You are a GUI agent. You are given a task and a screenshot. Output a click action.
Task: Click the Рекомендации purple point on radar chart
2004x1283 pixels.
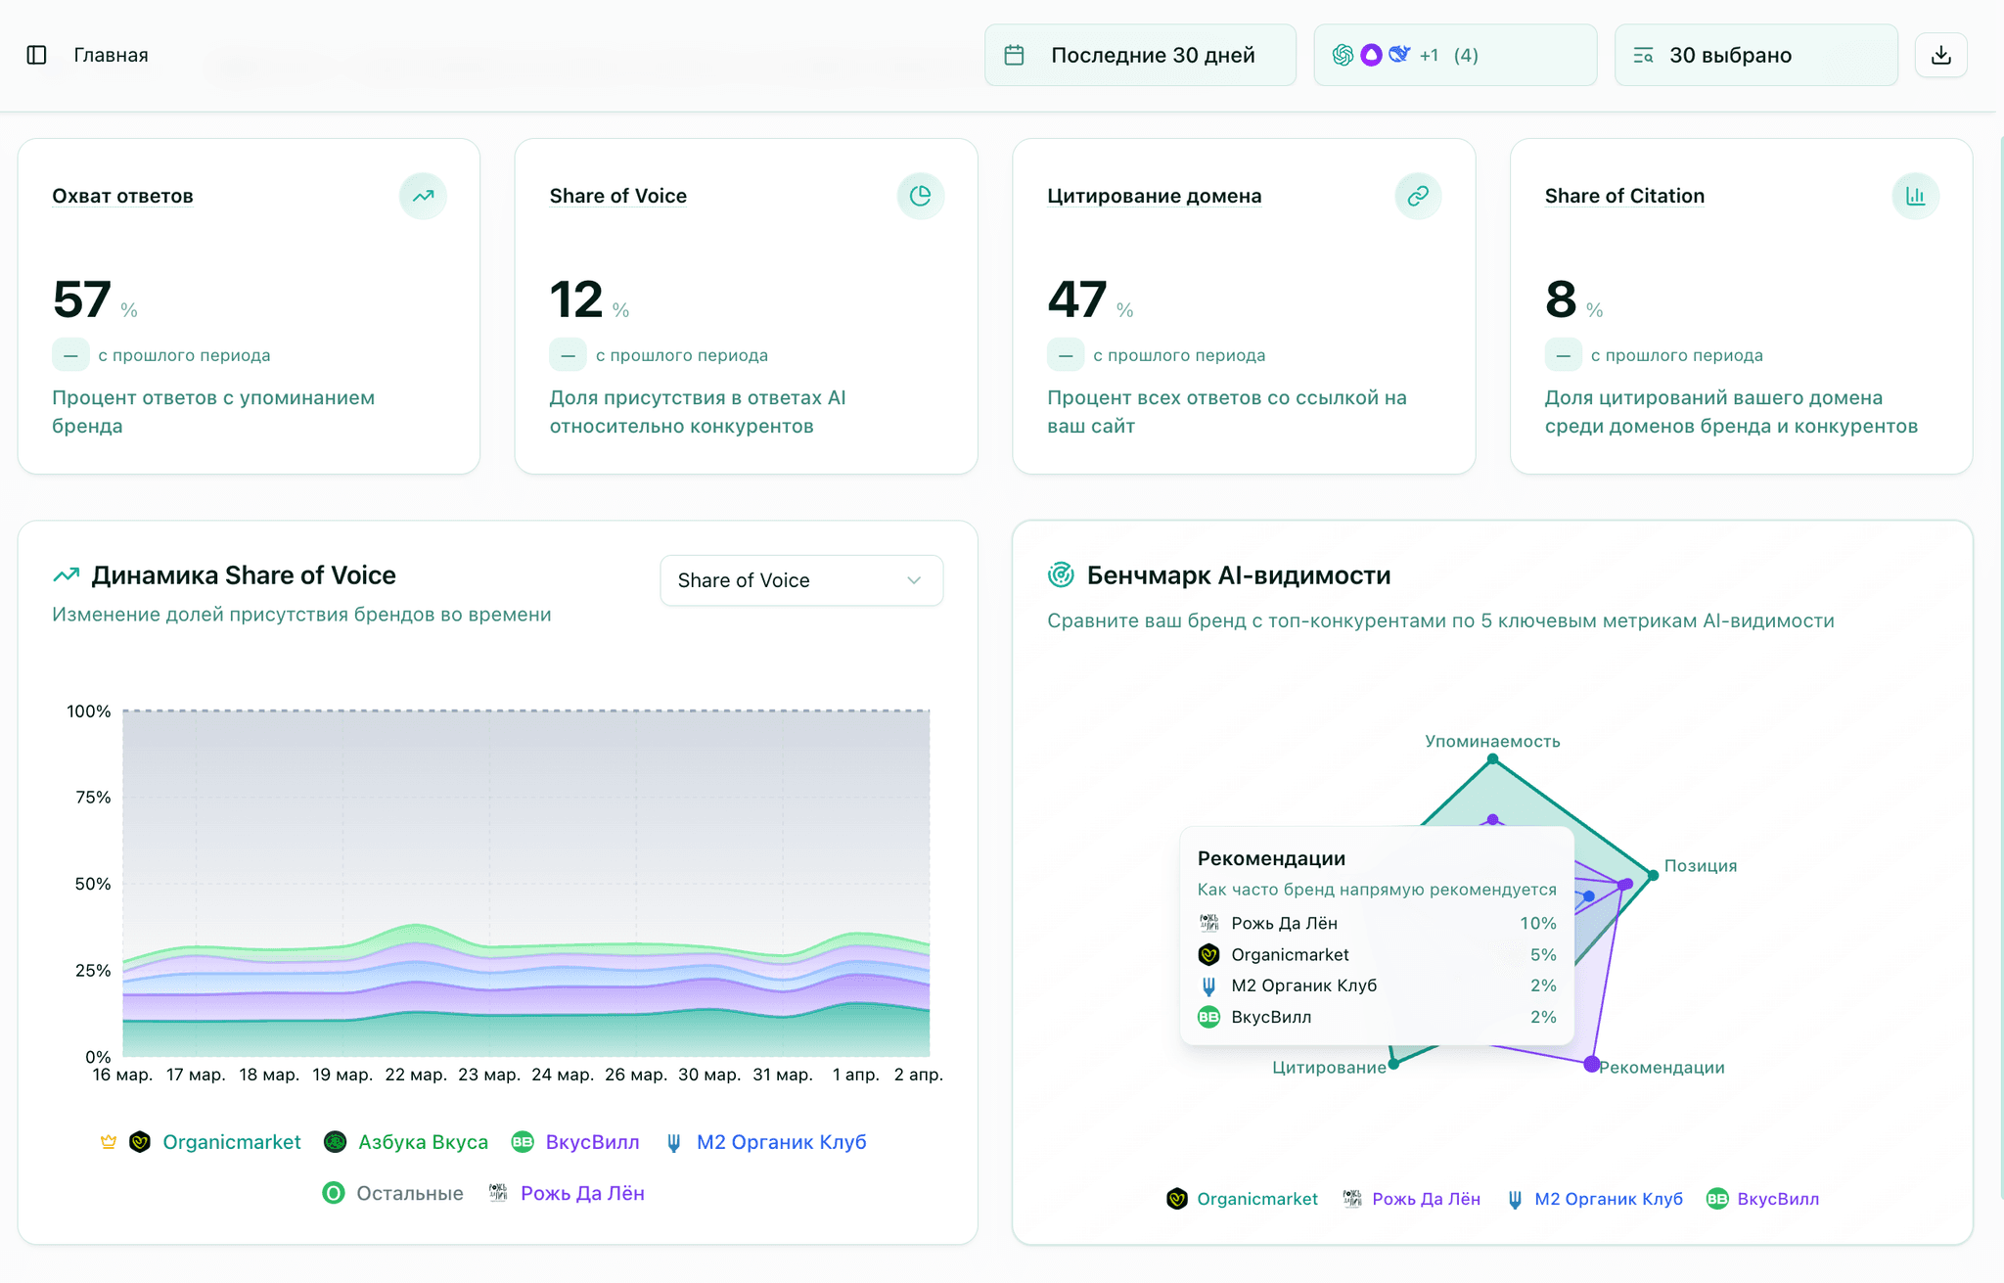coord(1591,1064)
